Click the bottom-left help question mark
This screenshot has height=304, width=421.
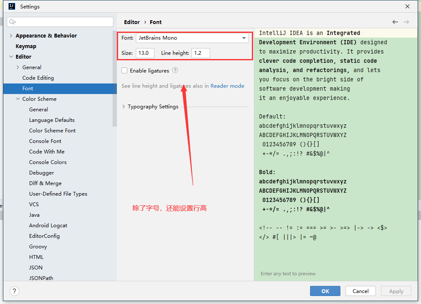coord(14,291)
